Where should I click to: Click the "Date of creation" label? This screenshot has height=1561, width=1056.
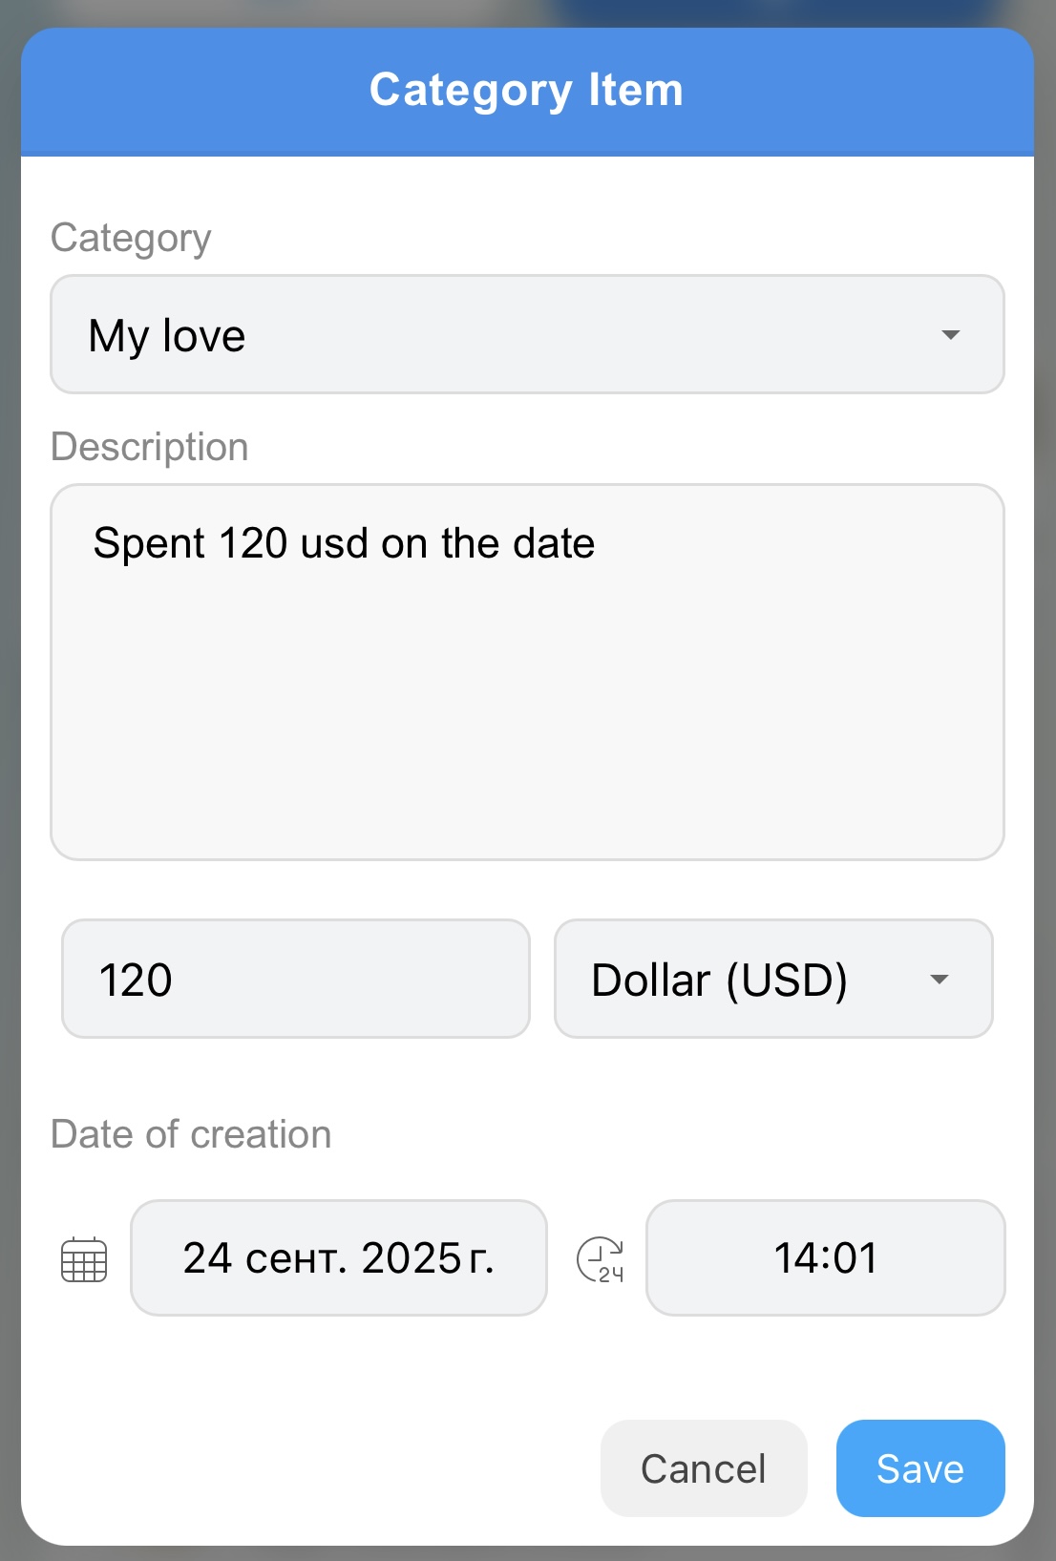tap(191, 1134)
